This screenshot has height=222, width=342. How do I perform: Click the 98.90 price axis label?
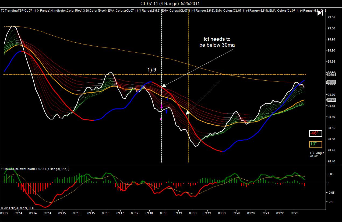click(331, 50)
